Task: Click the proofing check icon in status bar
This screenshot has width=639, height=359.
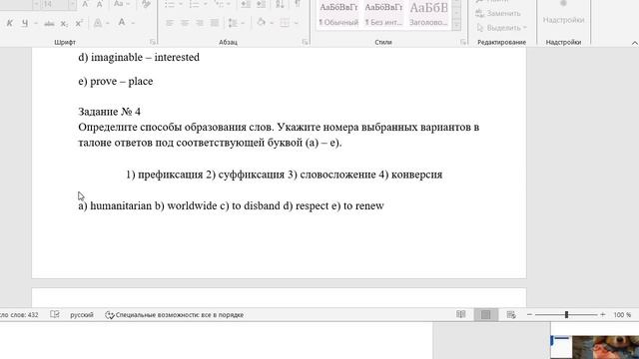Action: 55,314
